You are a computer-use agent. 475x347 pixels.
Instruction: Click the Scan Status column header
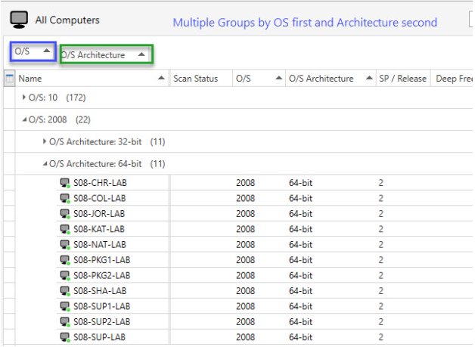point(201,79)
